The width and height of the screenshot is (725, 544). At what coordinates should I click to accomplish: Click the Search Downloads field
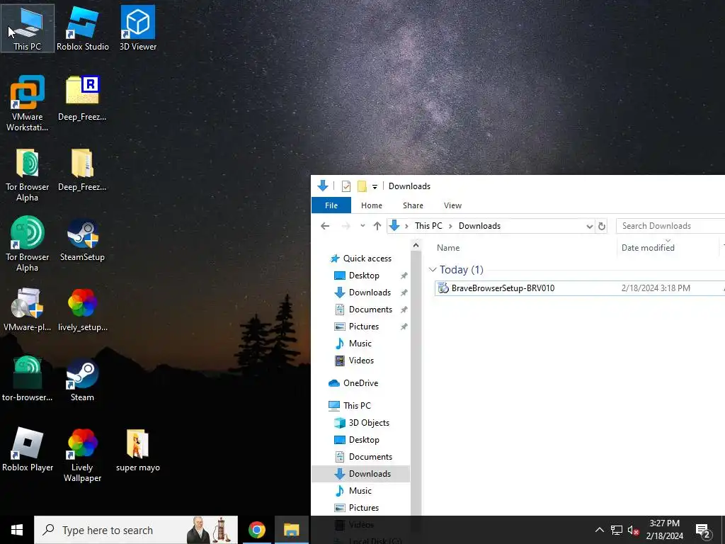(x=670, y=226)
